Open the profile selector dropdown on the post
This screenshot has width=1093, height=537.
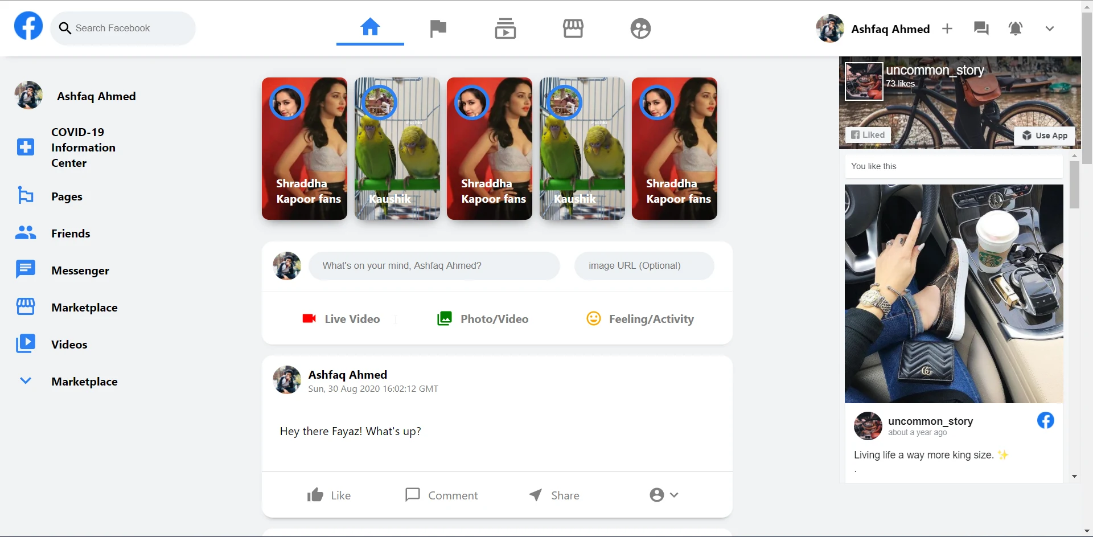coord(664,495)
